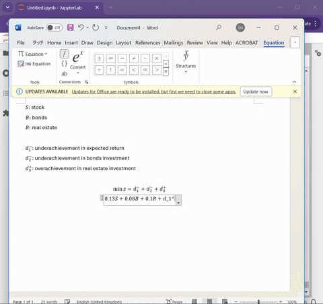Open the search magnifier in title bar
323x304 pixels.
pyautogui.click(x=219, y=28)
